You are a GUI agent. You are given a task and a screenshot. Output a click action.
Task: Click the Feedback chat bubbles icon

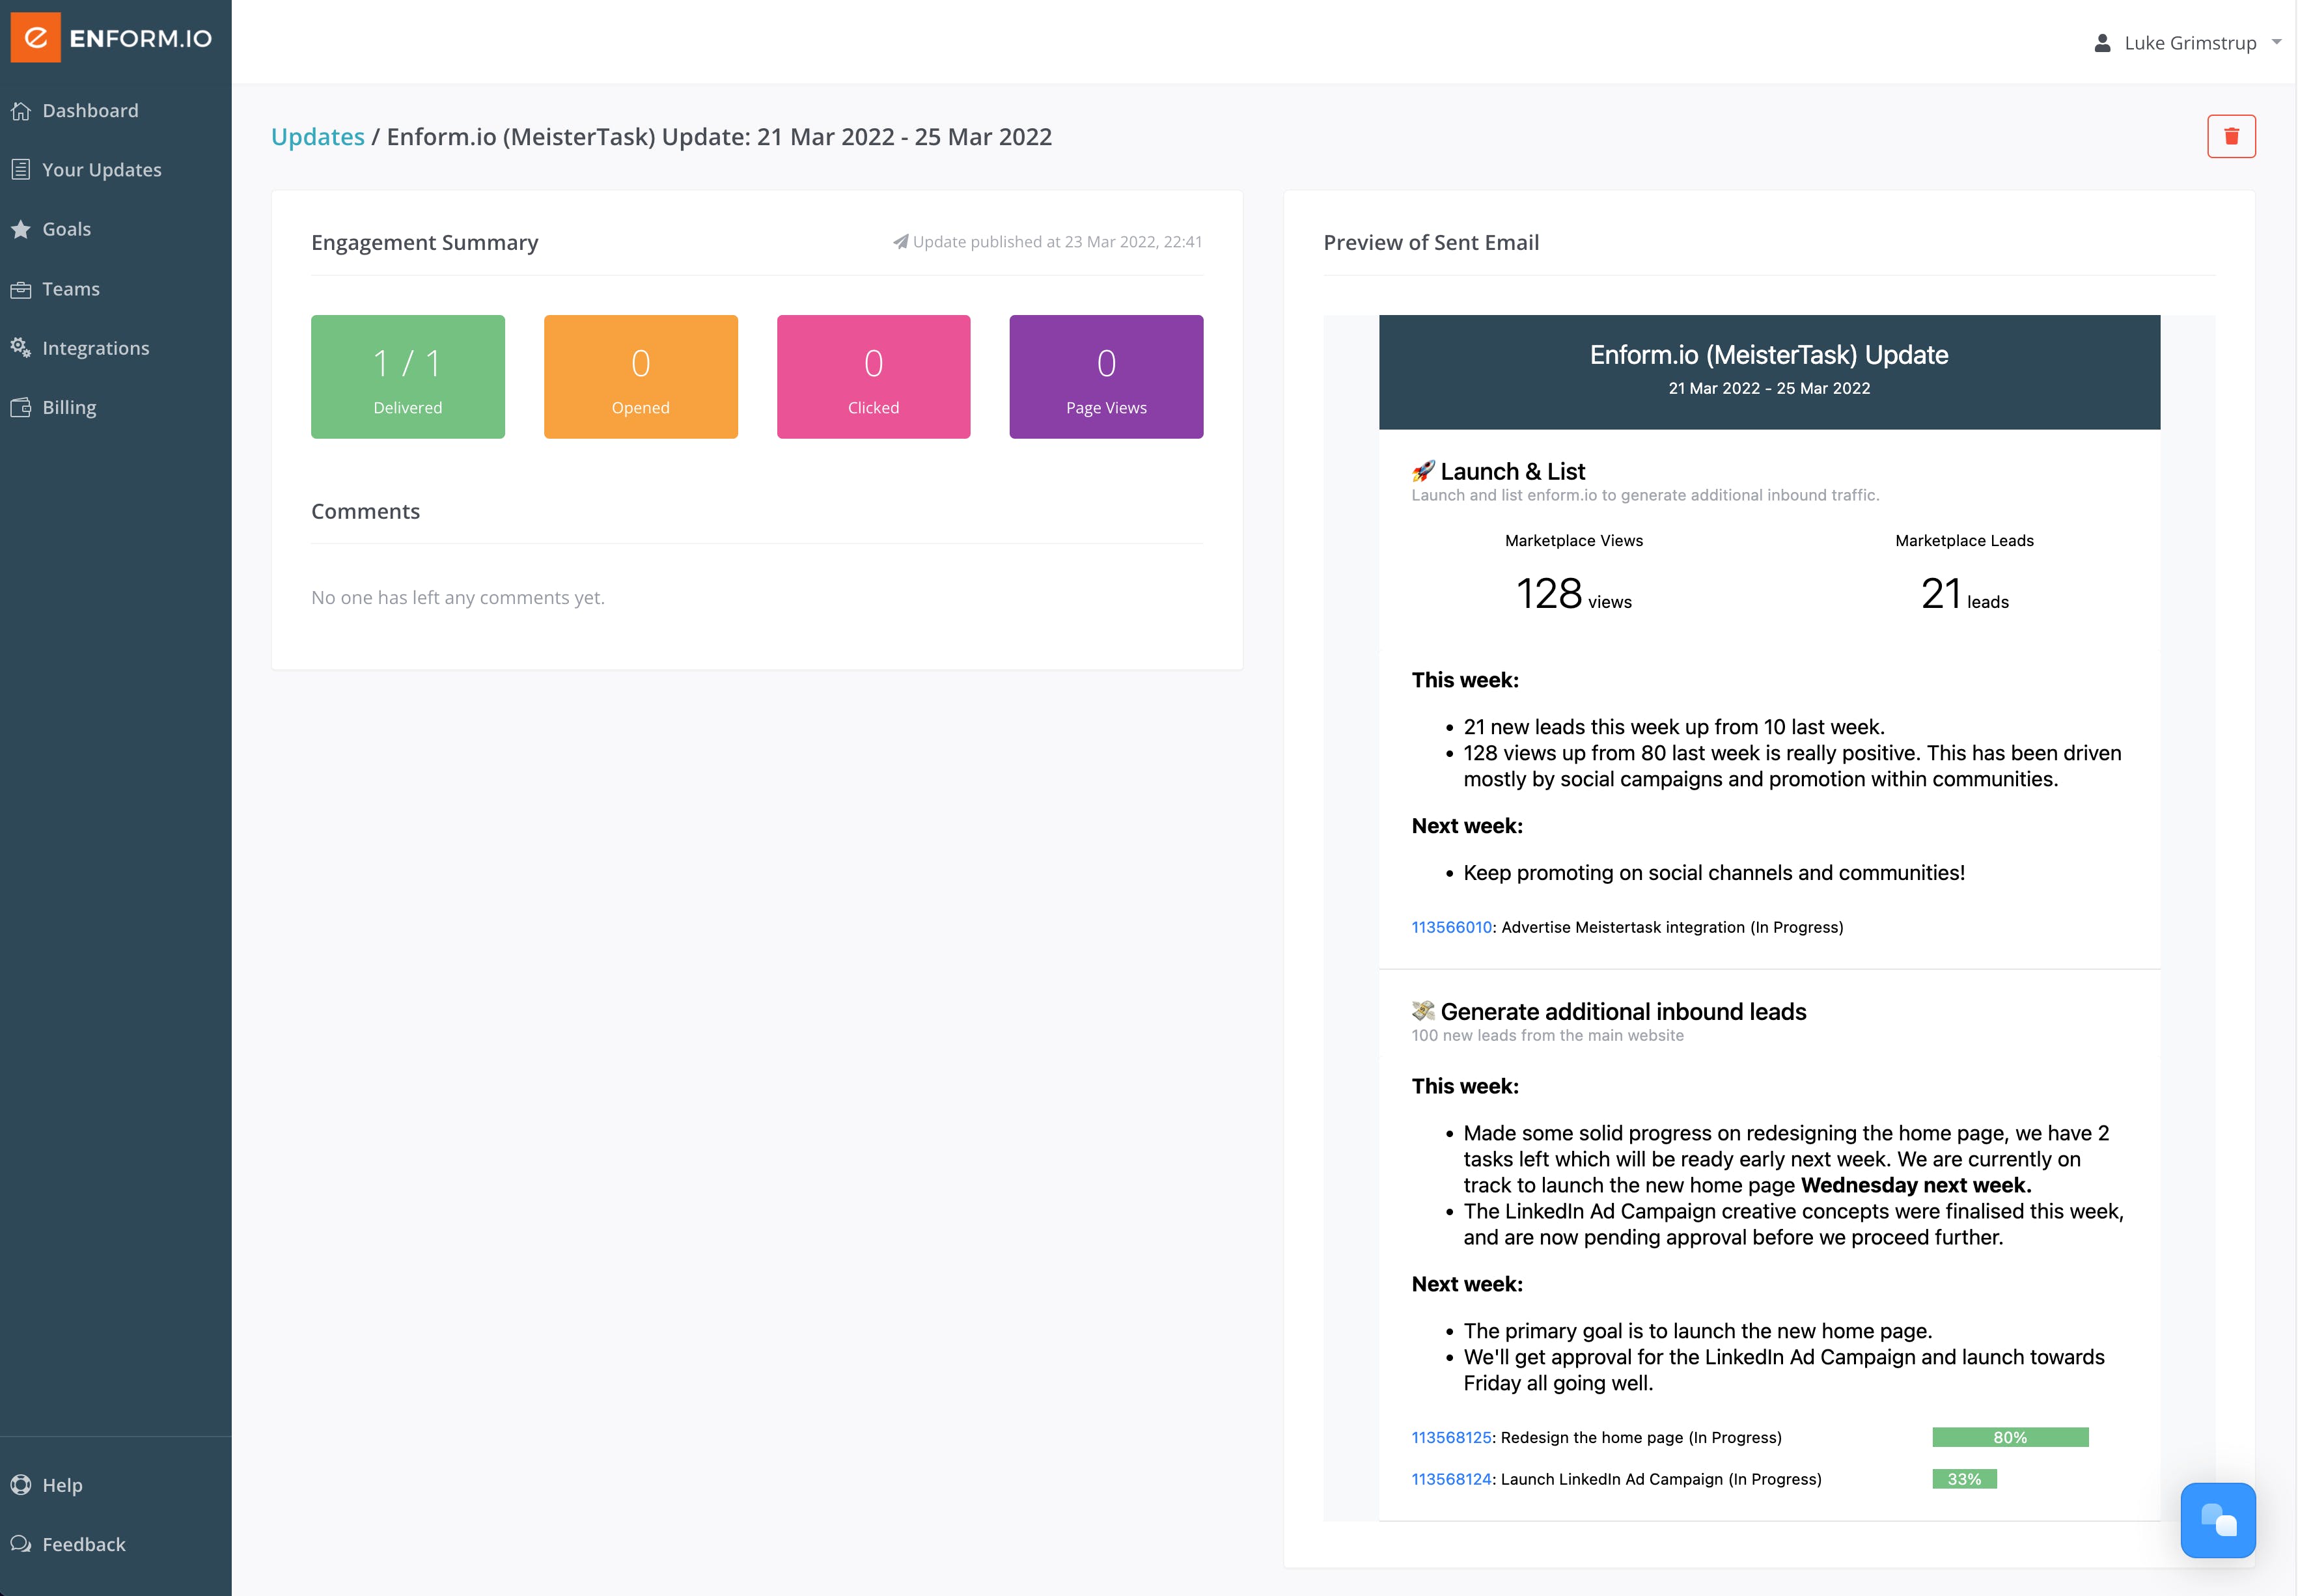(21, 1544)
